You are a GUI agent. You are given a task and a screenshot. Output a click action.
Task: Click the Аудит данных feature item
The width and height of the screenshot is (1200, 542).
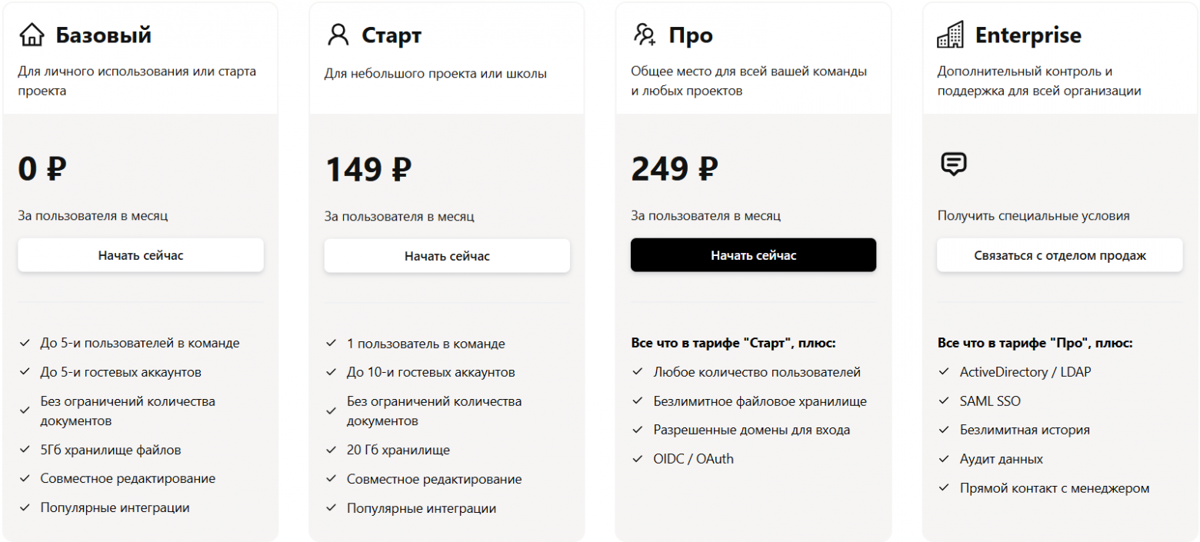1001,459
